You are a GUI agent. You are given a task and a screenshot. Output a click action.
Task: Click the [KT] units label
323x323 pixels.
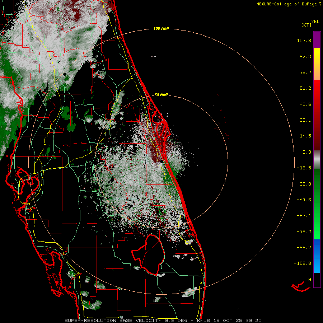(x=306, y=25)
